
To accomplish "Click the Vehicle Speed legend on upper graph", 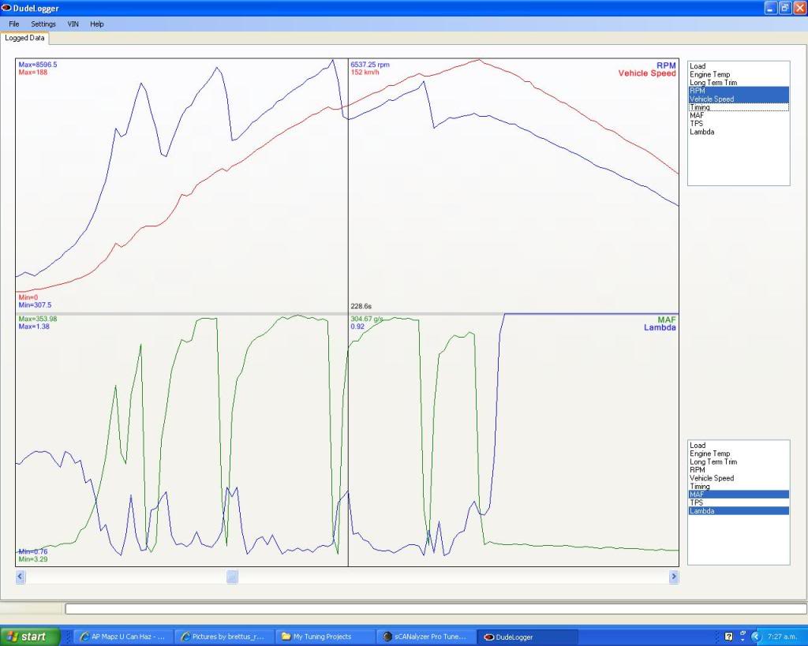I will coord(647,73).
